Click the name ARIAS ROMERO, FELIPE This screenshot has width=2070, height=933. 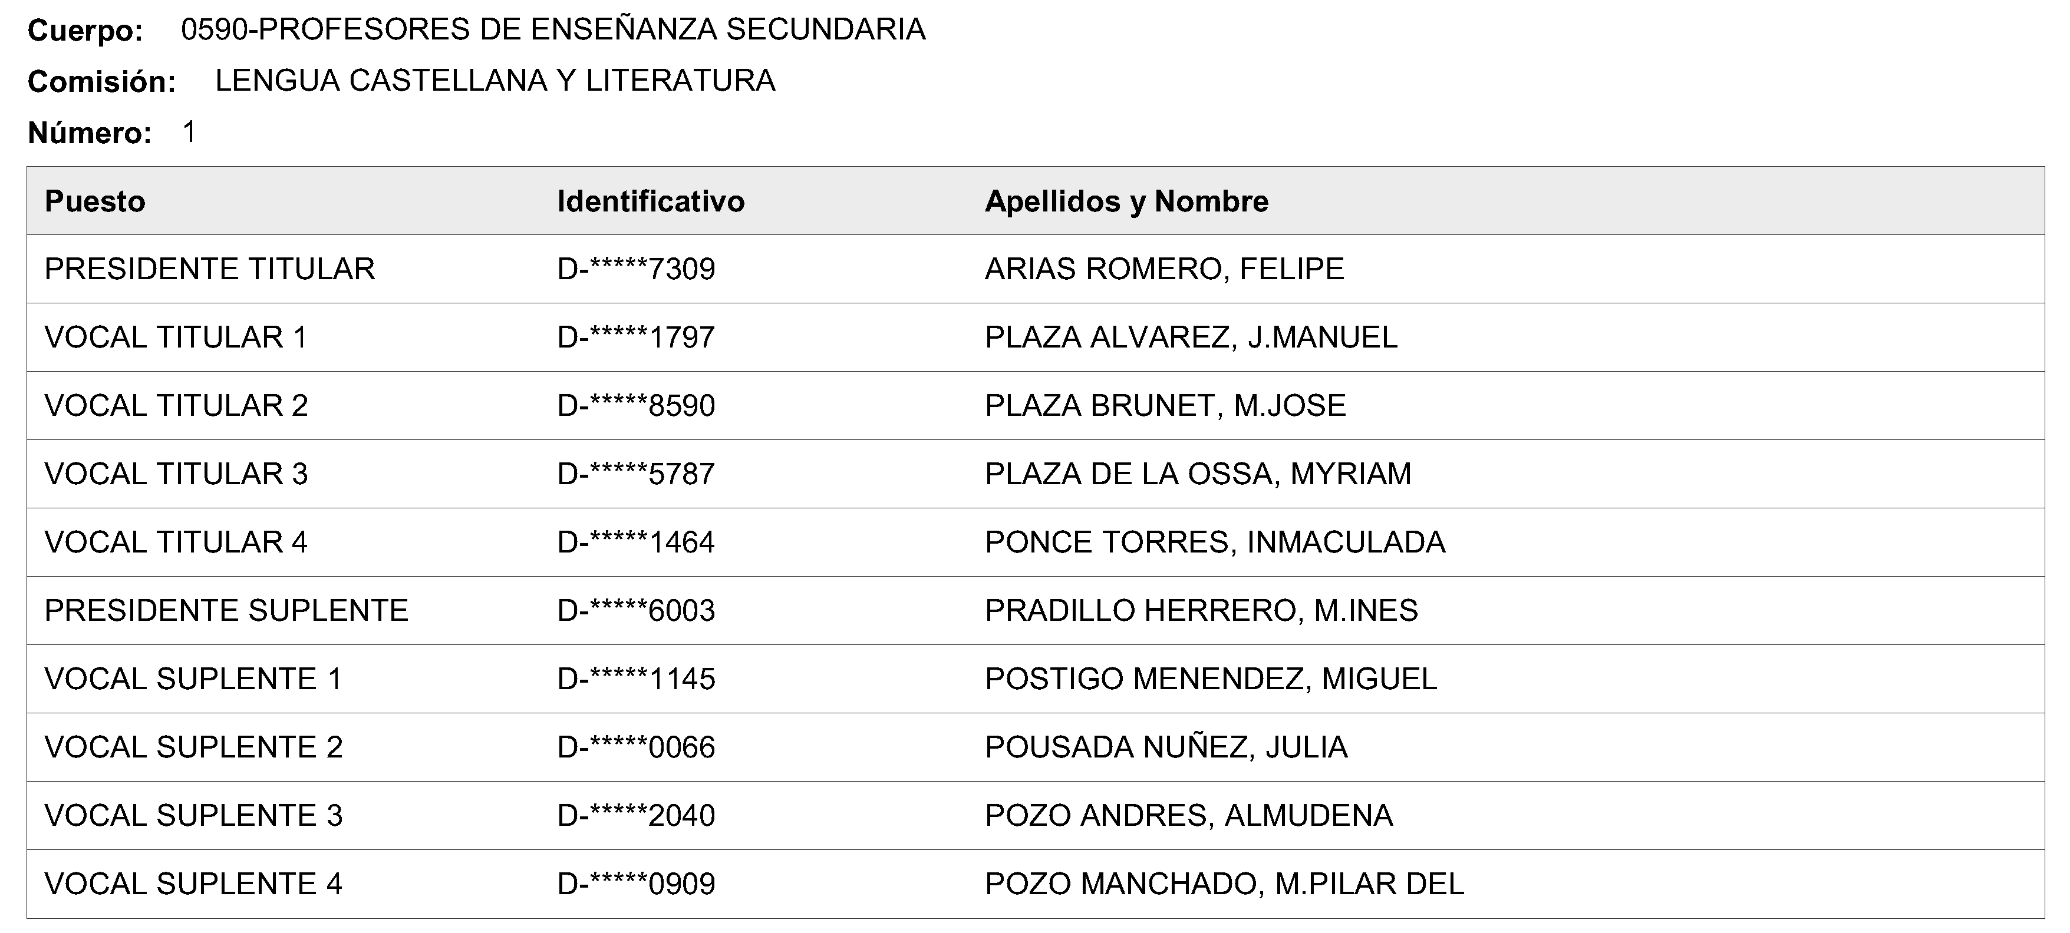click(x=1165, y=269)
